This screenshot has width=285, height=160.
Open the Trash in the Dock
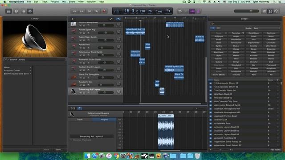(197, 156)
